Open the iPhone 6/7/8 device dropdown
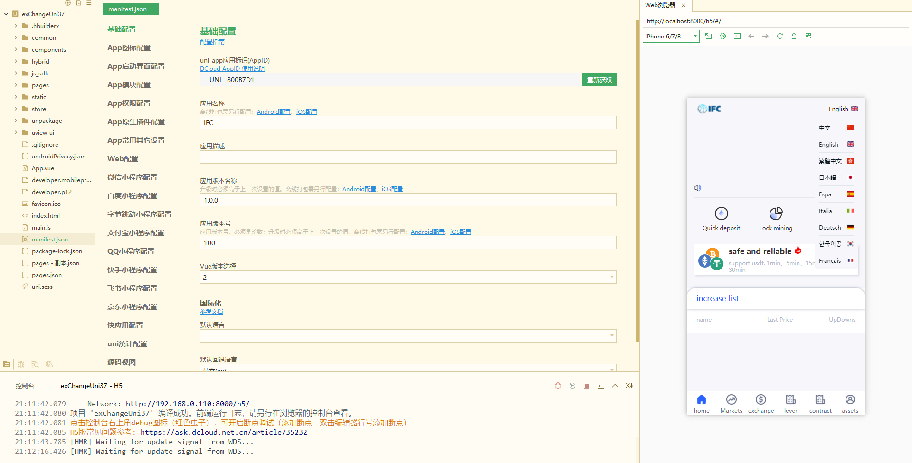The height and width of the screenshot is (463, 912). pyautogui.click(x=671, y=36)
